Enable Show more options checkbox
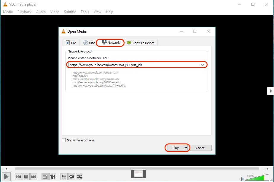The height and width of the screenshot is (182, 274). coord(64,140)
